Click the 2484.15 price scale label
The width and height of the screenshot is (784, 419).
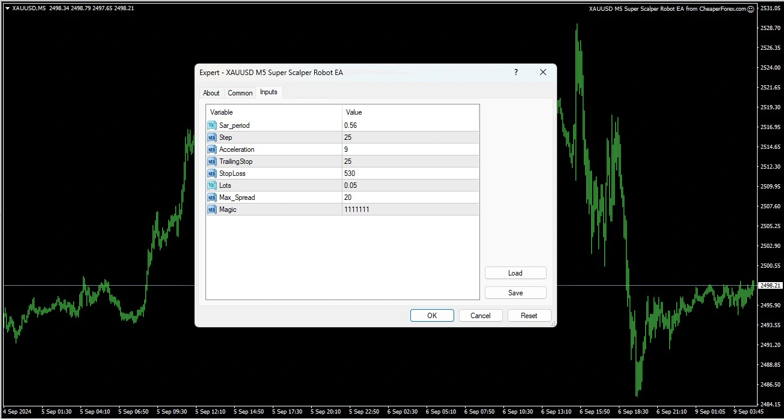[770, 404]
